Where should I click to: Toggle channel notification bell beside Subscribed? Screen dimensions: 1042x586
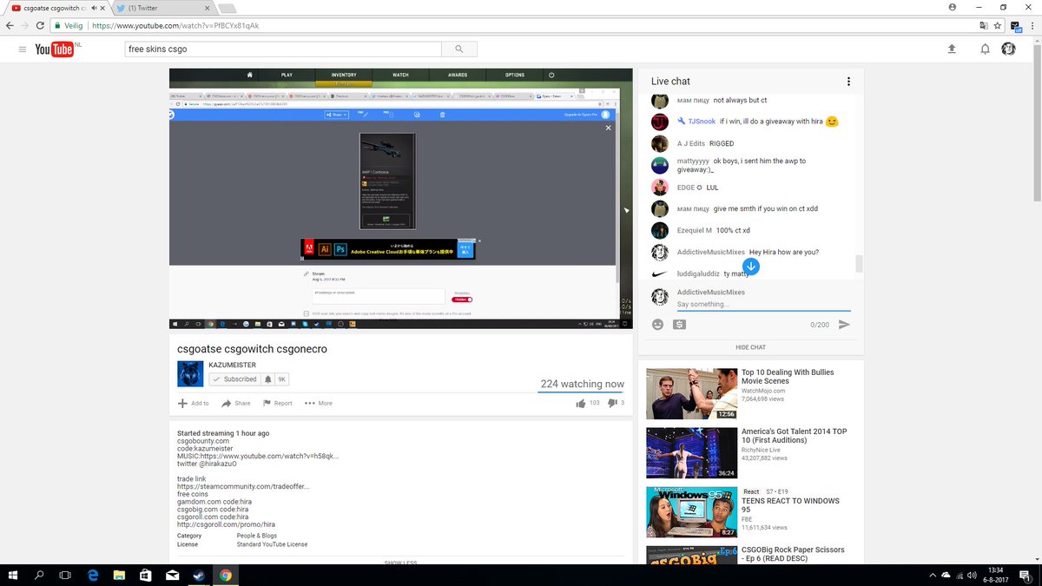[268, 379]
